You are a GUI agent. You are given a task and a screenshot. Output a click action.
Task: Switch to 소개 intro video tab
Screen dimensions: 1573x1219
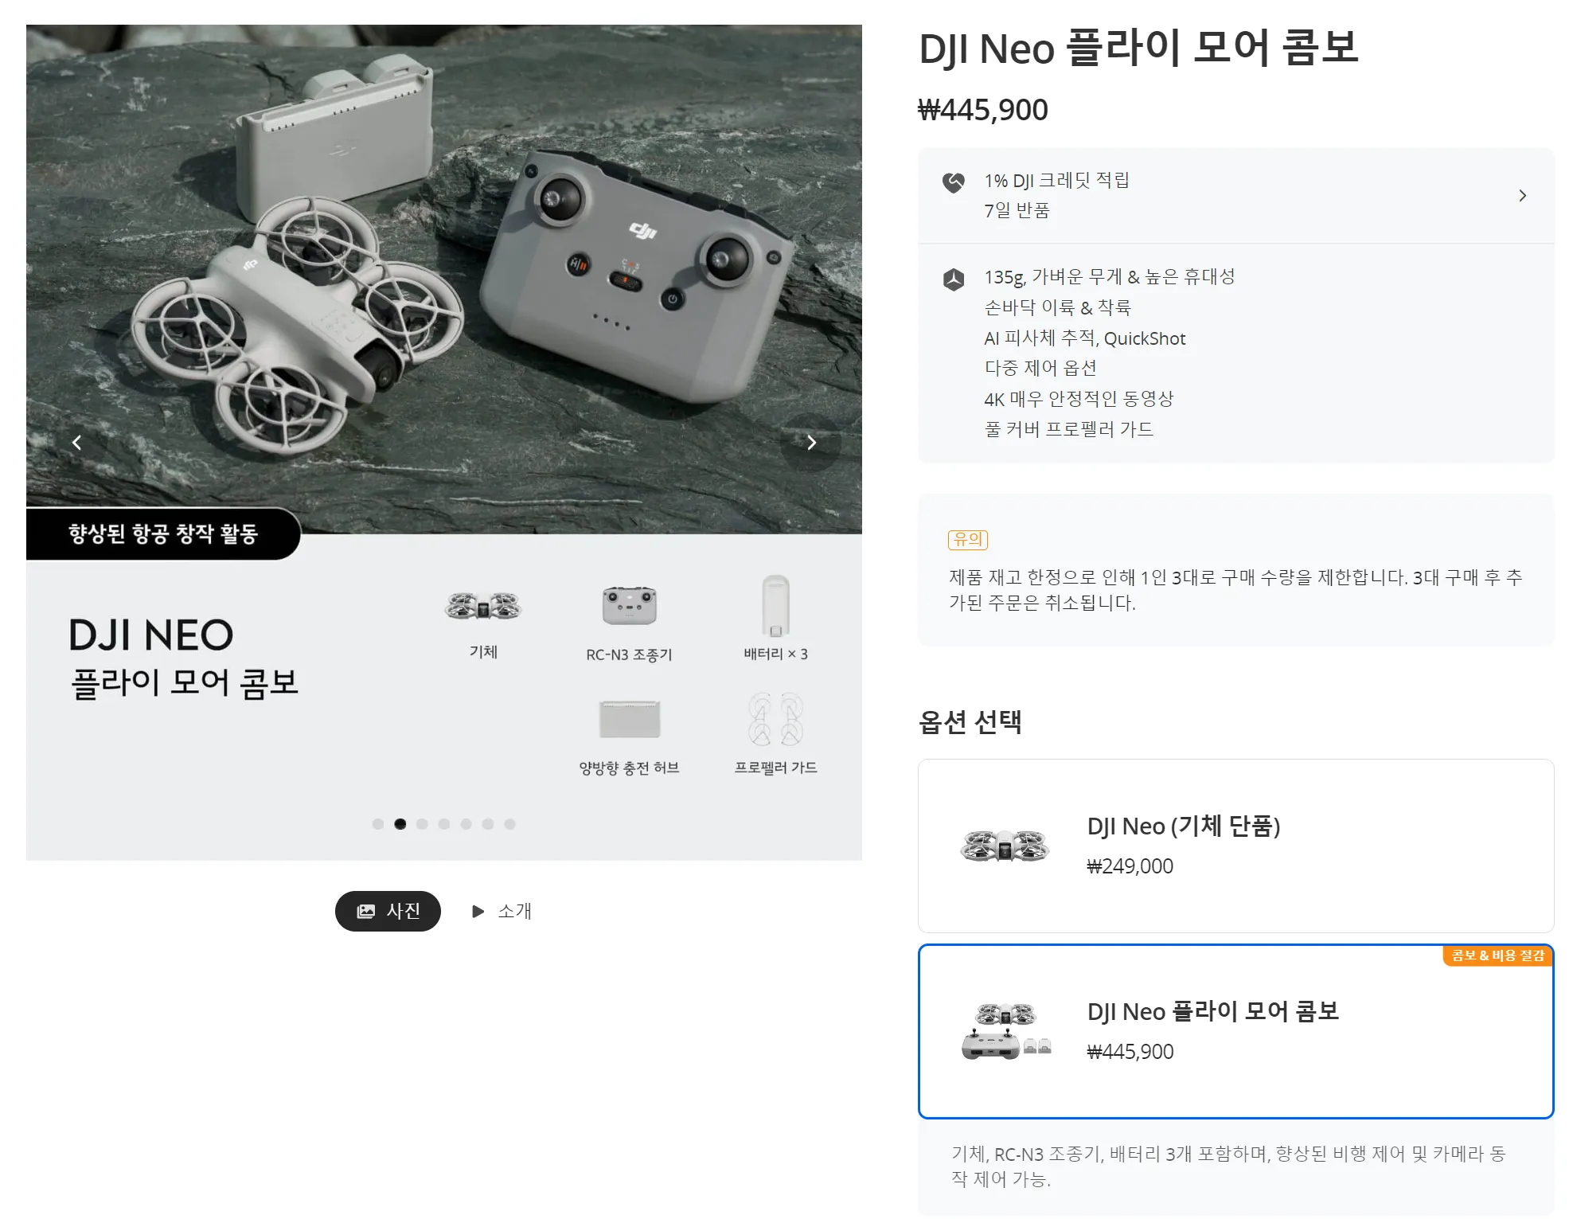coord(502,911)
